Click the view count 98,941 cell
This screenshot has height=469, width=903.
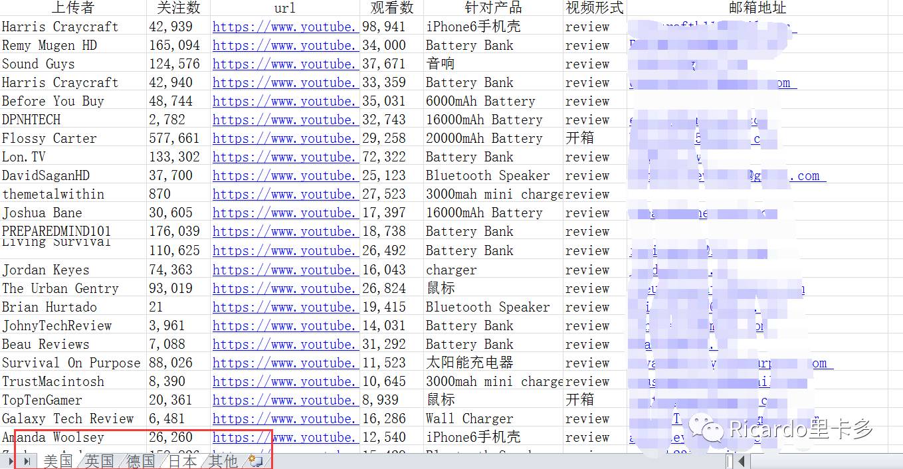pos(391,27)
